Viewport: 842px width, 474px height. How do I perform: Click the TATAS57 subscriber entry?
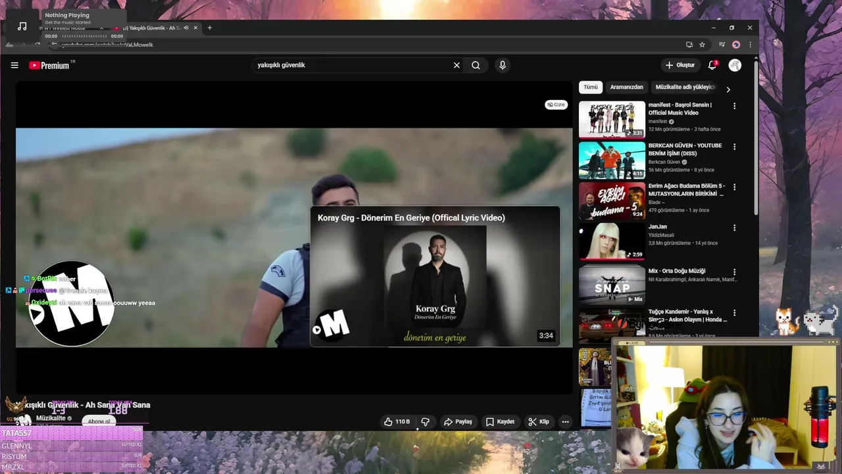click(x=71, y=433)
